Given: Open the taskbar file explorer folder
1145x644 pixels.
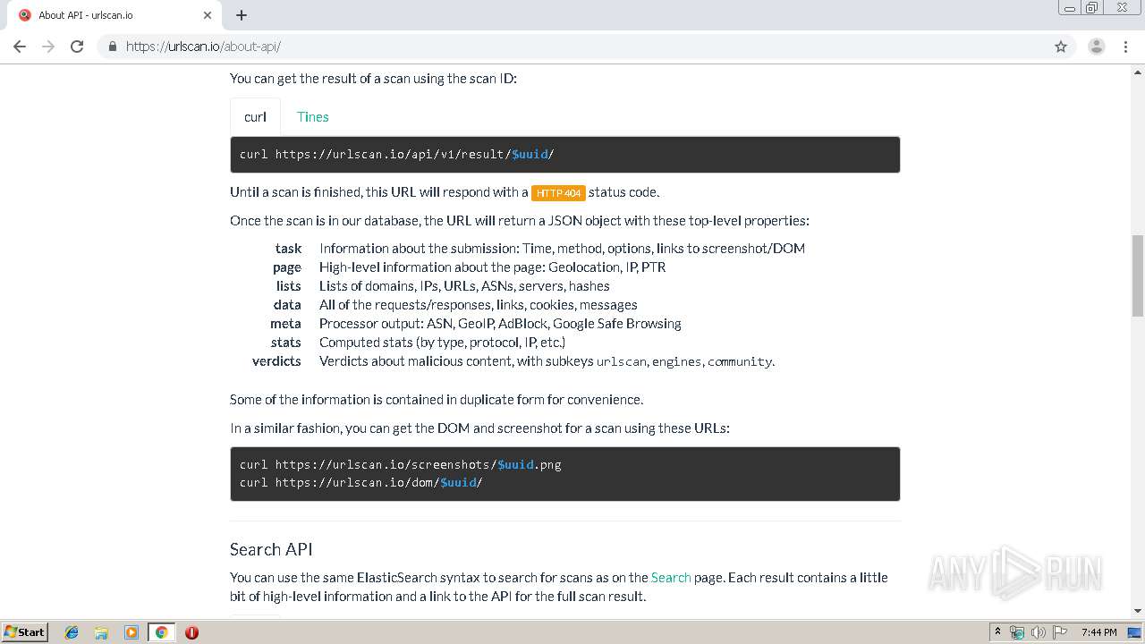Looking at the screenshot, I should 101,632.
